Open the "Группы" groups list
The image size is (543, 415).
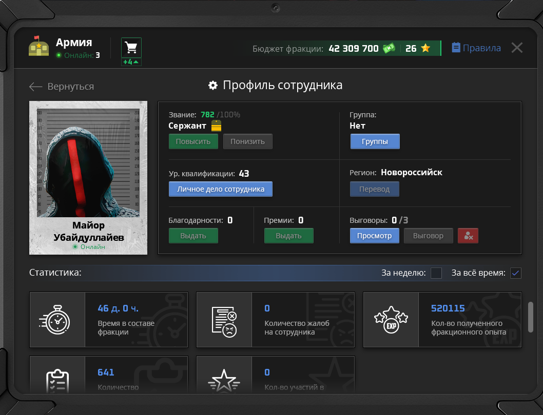[375, 141]
